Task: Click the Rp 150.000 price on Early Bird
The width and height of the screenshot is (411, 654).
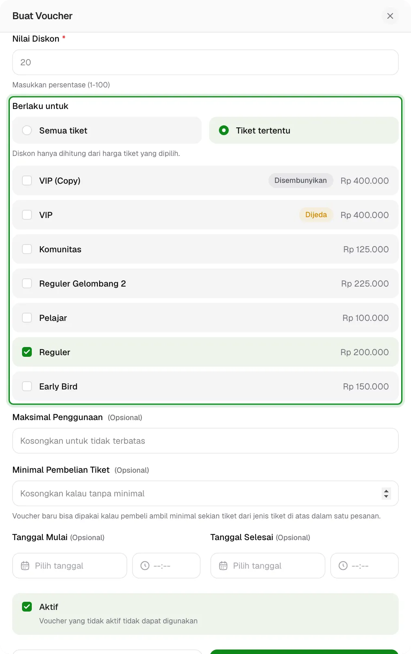Action: coord(366,387)
